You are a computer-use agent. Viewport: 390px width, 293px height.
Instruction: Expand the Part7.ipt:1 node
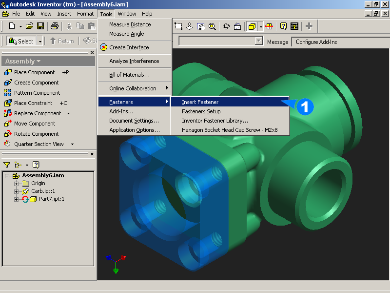coord(16,199)
